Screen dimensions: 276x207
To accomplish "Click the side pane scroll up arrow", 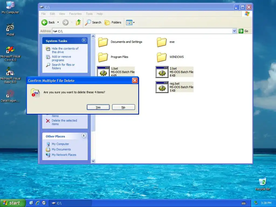I will 93,36.
